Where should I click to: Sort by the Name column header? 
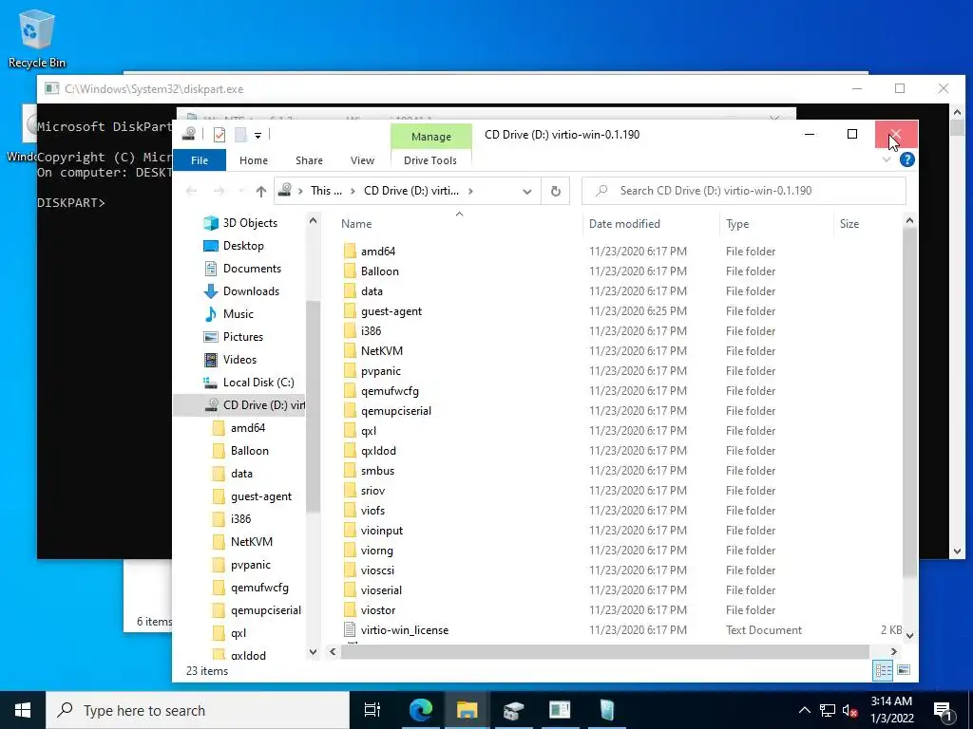tap(356, 224)
